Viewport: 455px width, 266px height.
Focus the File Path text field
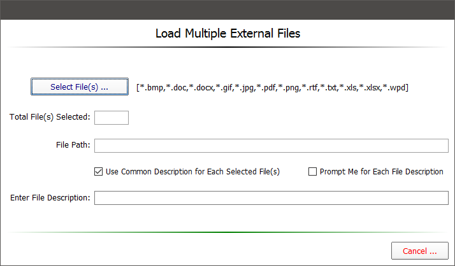pos(271,146)
